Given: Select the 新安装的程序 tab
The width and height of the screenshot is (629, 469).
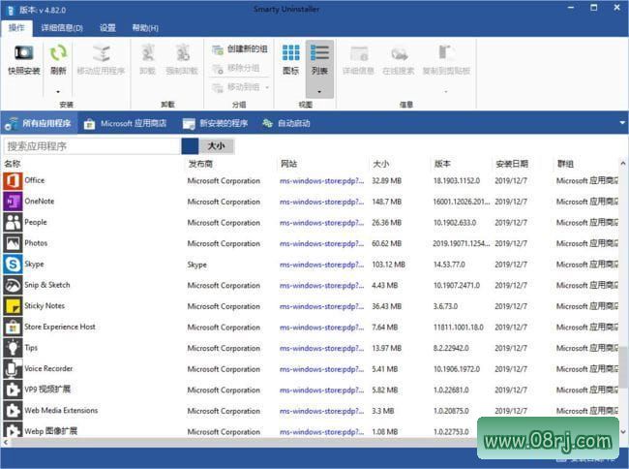Looking at the screenshot, I should point(215,123).
